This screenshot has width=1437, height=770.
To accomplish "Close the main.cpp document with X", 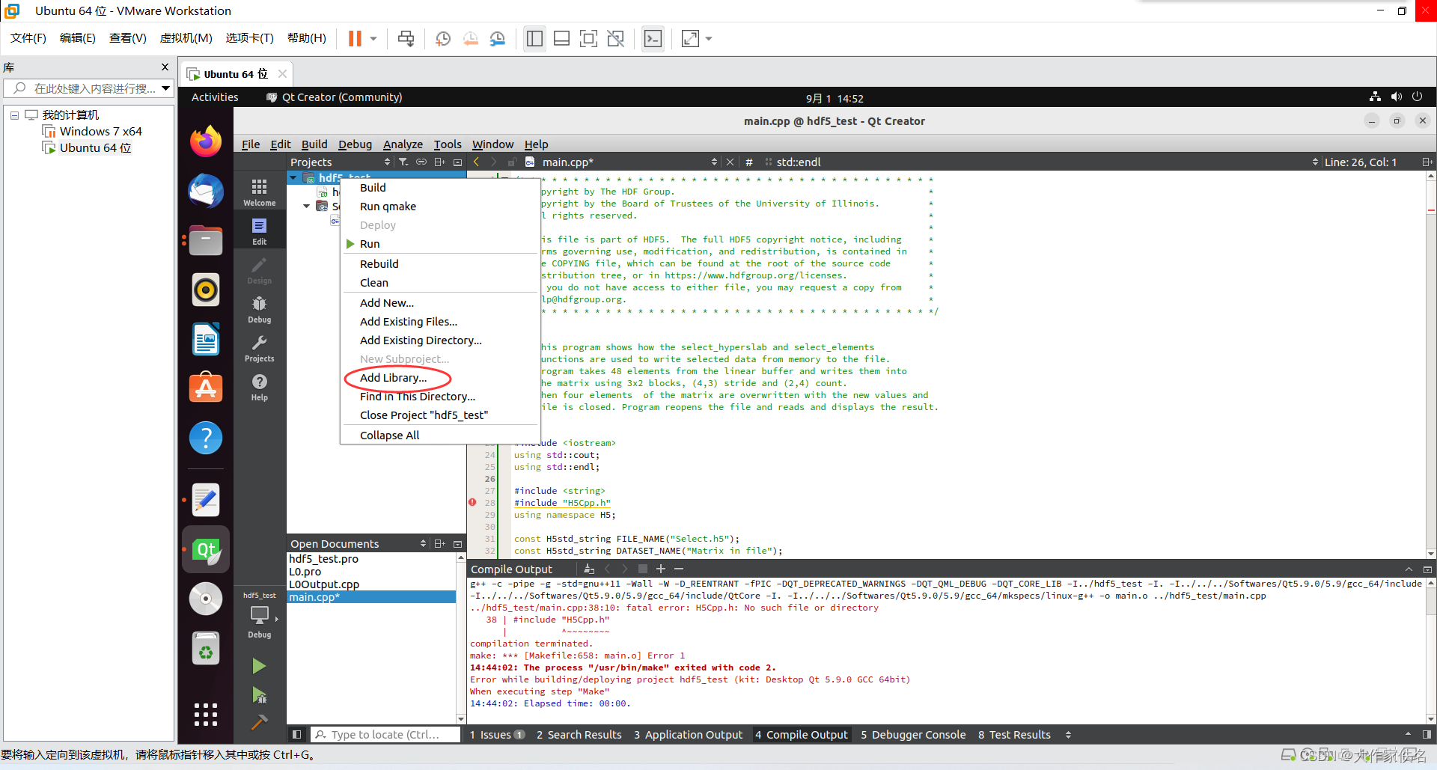I will (x=730, y=162).
